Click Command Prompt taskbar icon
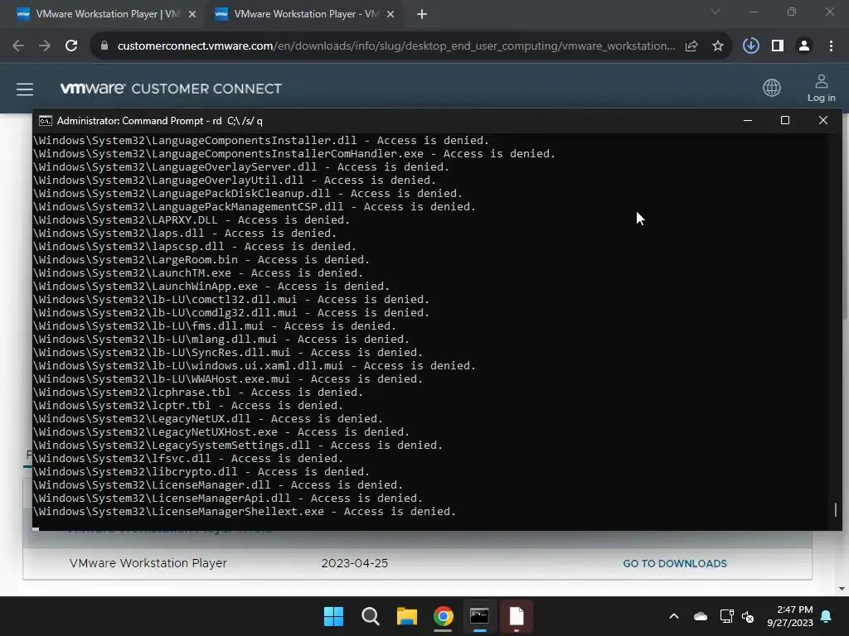Image resolution: width=849 pixels, height=636 pixels. (480, 616)
